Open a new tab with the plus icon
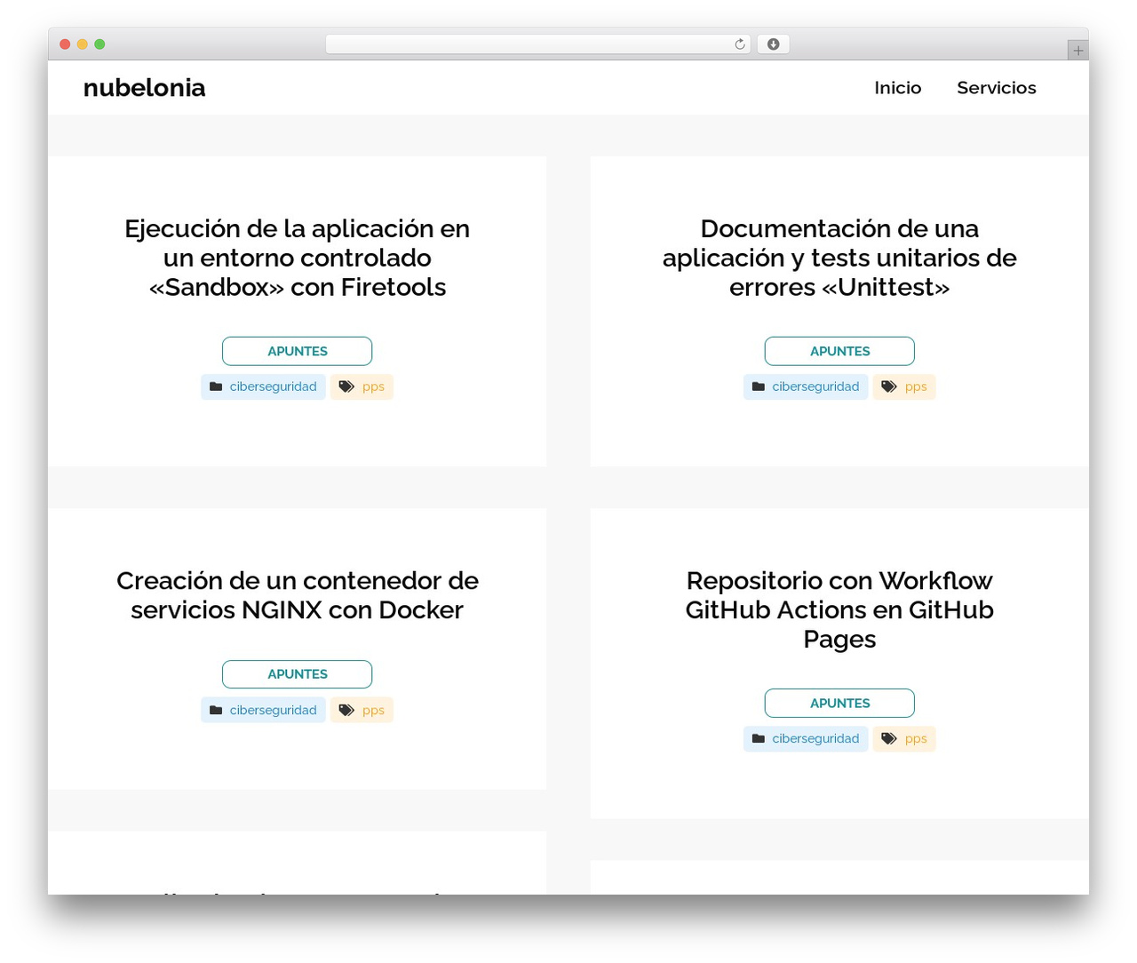1137x963 pixels. coord(1077,51)
